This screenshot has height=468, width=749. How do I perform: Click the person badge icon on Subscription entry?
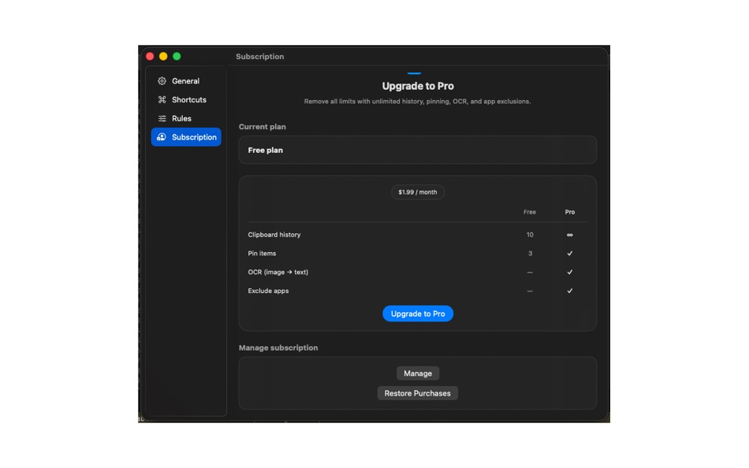(162, 137)
